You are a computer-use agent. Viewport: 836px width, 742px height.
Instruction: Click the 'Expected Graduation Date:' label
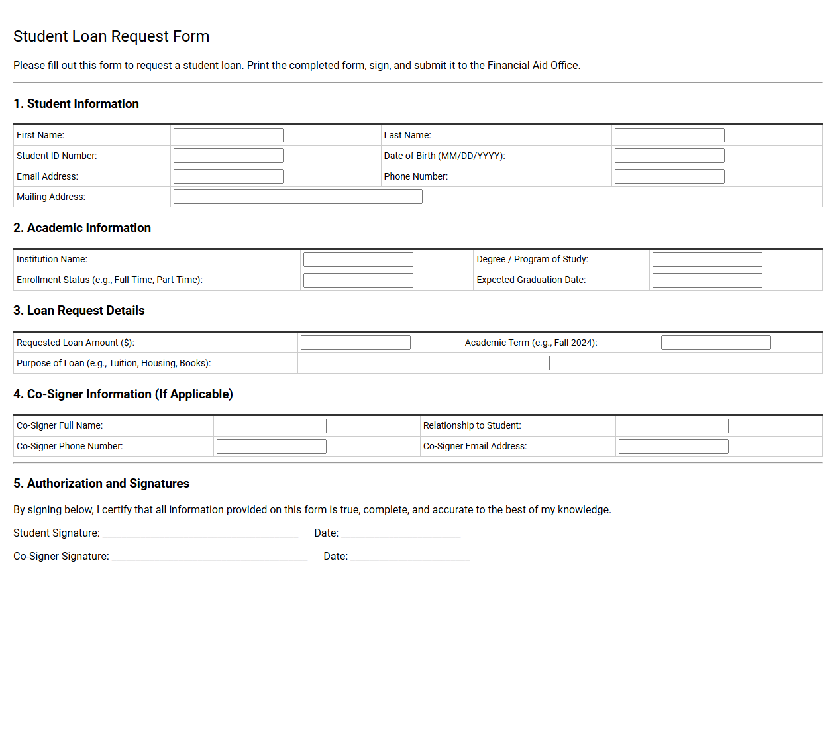[531, 280]
